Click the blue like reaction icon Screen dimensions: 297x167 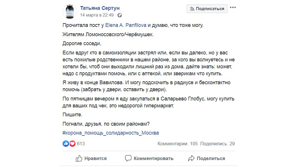click(66, 144)
